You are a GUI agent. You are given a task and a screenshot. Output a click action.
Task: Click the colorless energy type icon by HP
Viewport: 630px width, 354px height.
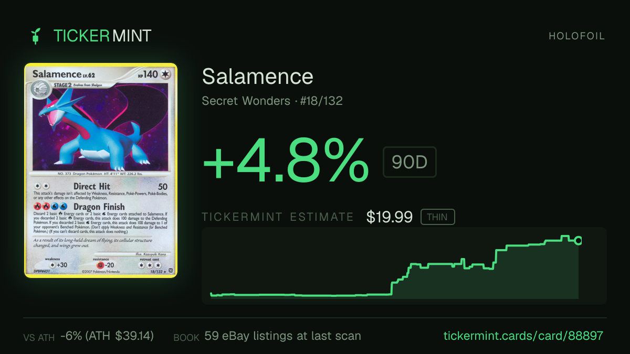[166, 75]
